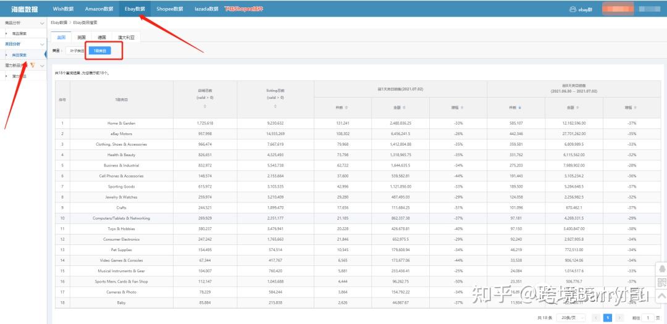667x324 pixels.
Task: Open the lazada数据 top menu
Action: point(206,9)
